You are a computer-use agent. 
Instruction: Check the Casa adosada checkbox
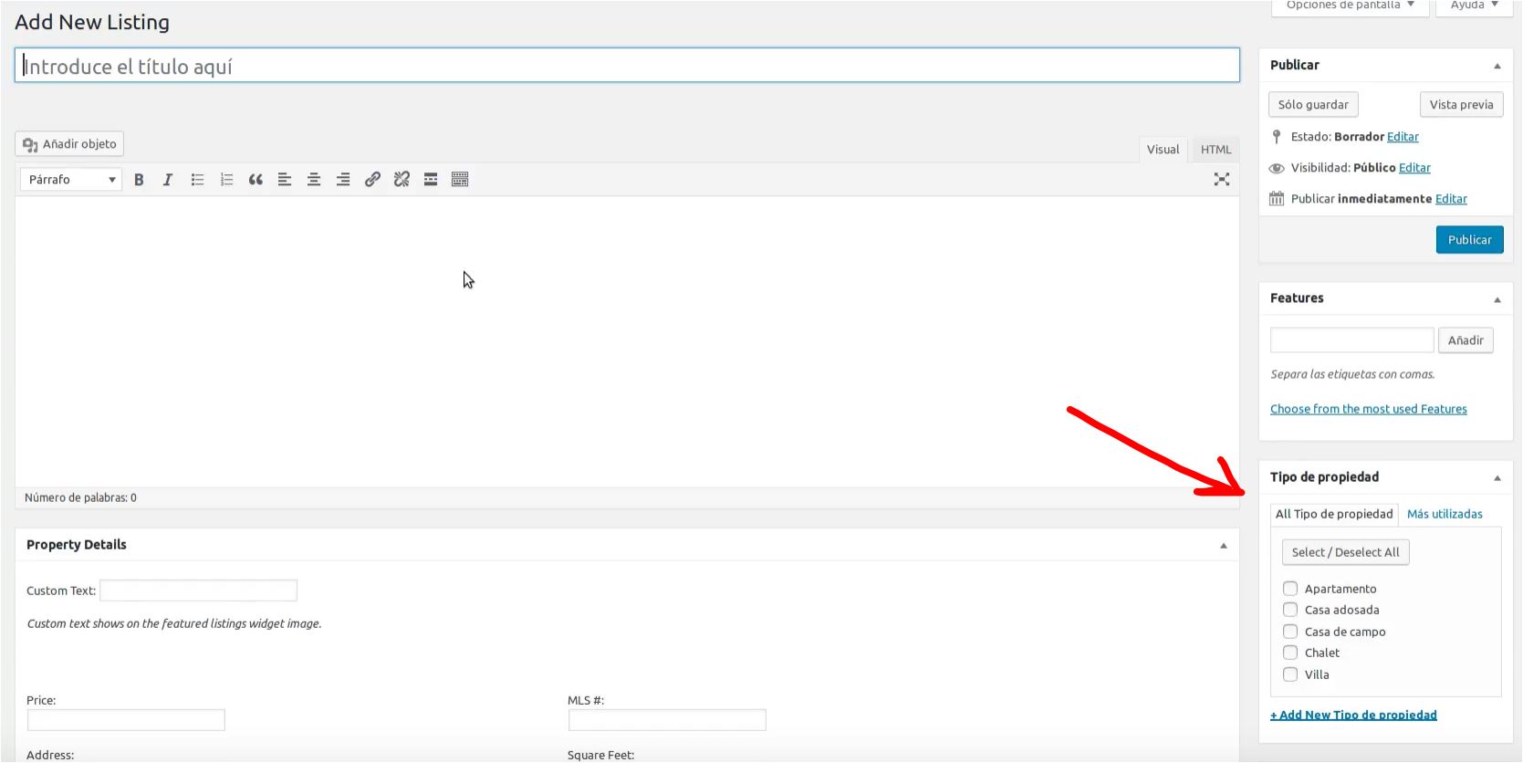tap(1290, 610)
